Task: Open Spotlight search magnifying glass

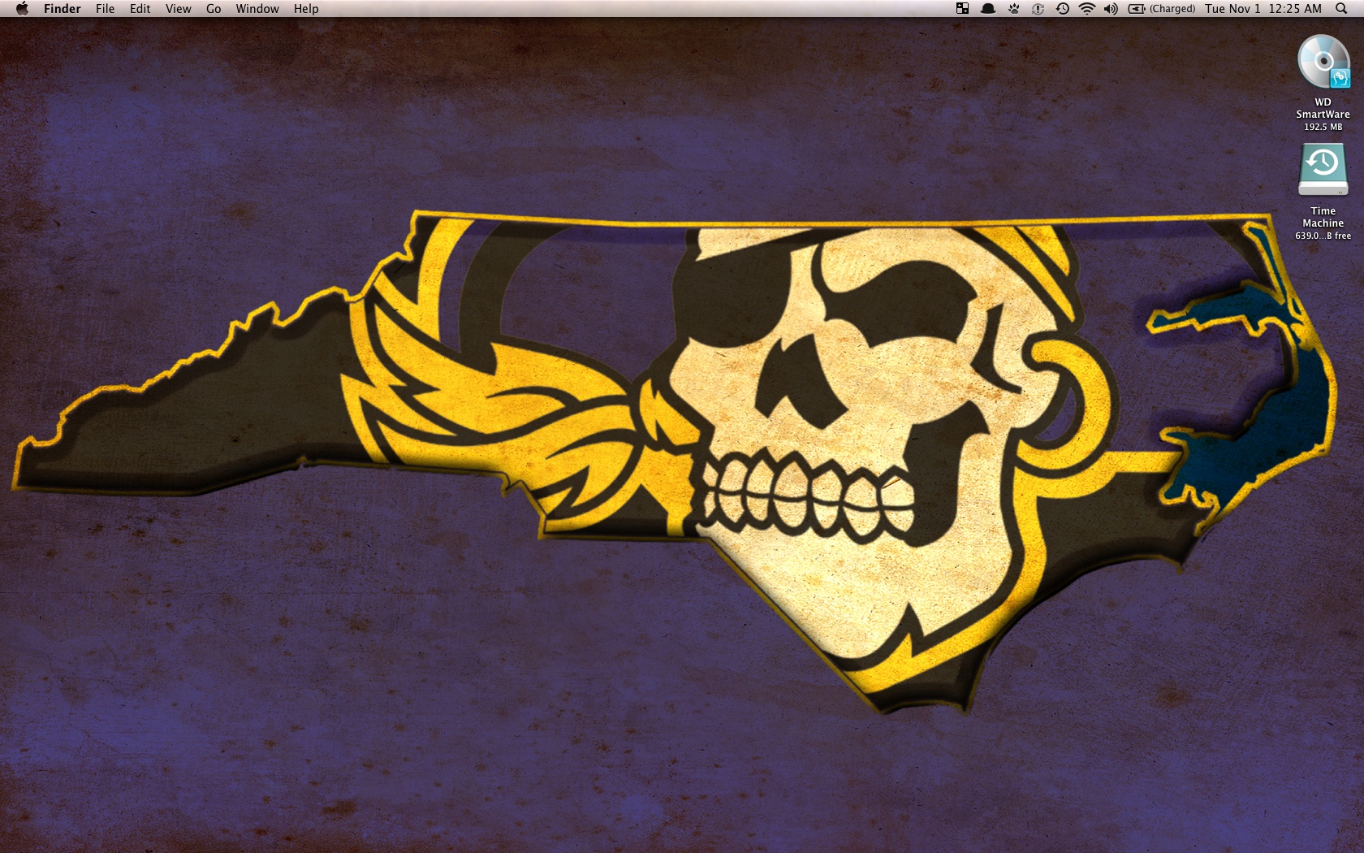Action: coord(1340,9)
